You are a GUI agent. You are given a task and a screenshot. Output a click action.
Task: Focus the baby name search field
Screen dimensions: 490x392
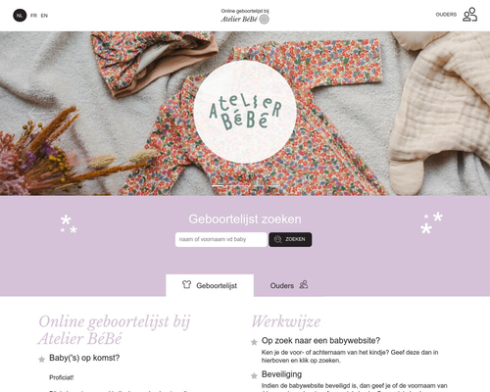click(221, 239)
